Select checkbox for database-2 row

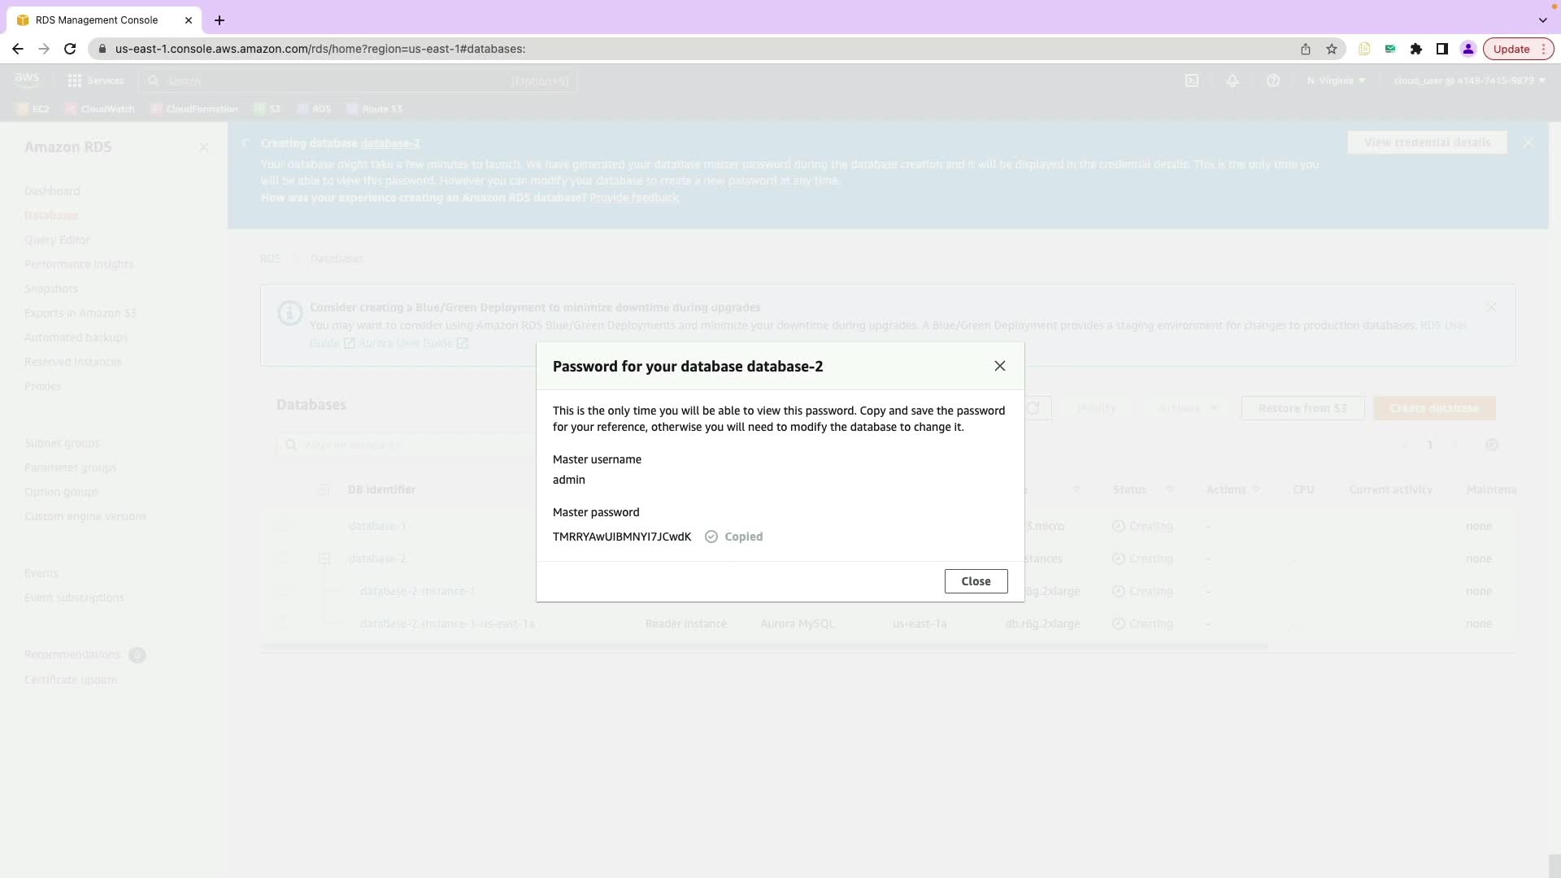tap(282, 559)
